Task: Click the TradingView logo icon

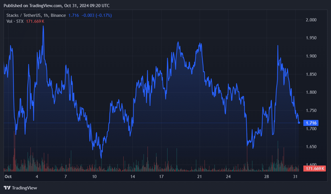Action: (x=7, y=188)
